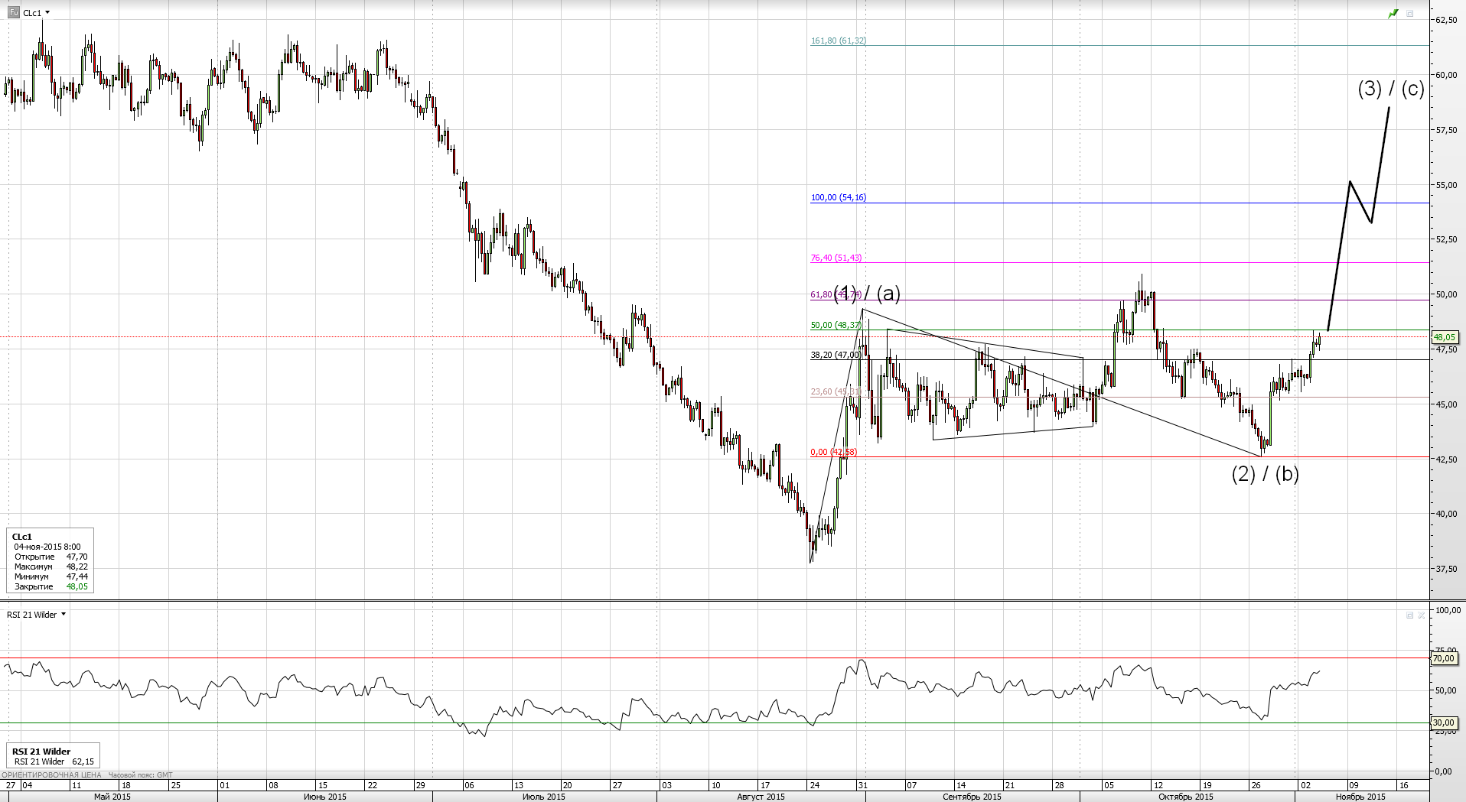Close the RSI 21 Wilder pane
1466x802 pixels.
(x=1422, y=615)
